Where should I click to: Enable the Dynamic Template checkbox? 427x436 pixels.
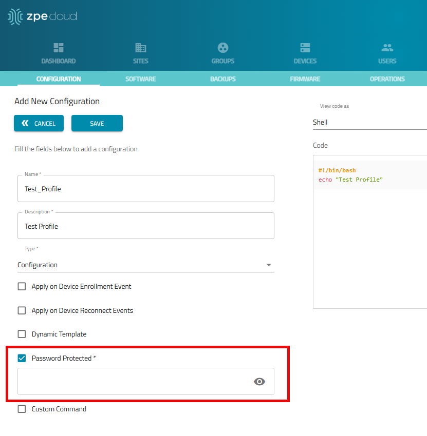22,334
